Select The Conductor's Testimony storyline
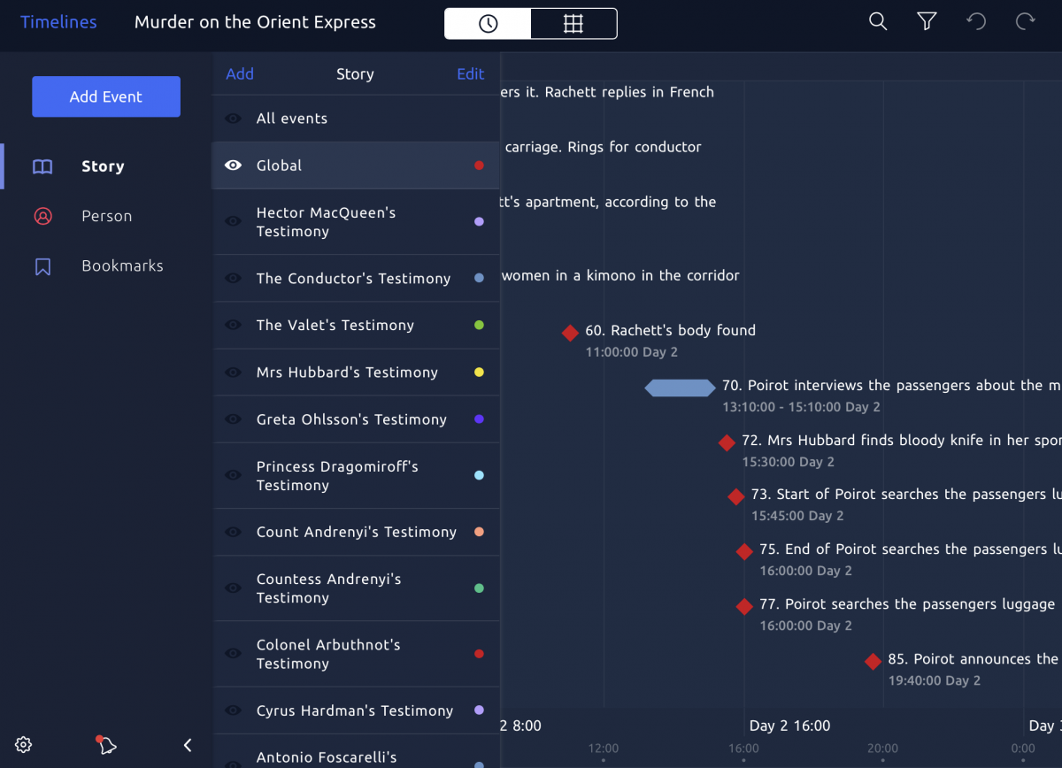 coord(352,278)
